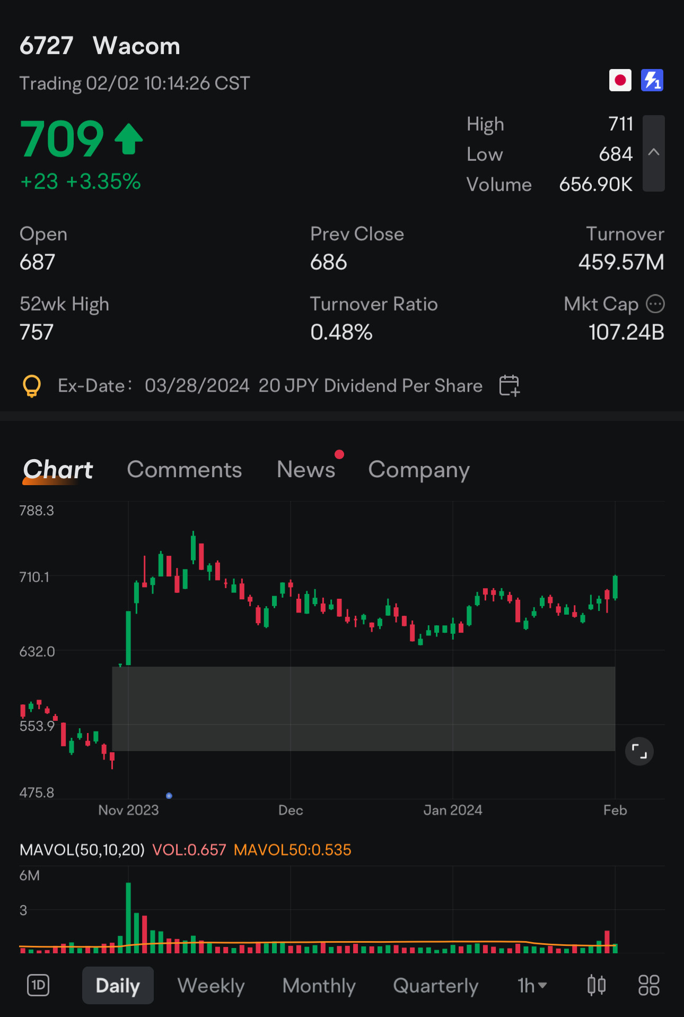Tap the blue lightning level-1 quote icon
This screenshot has height=1017, width=684.
[652, 81]
